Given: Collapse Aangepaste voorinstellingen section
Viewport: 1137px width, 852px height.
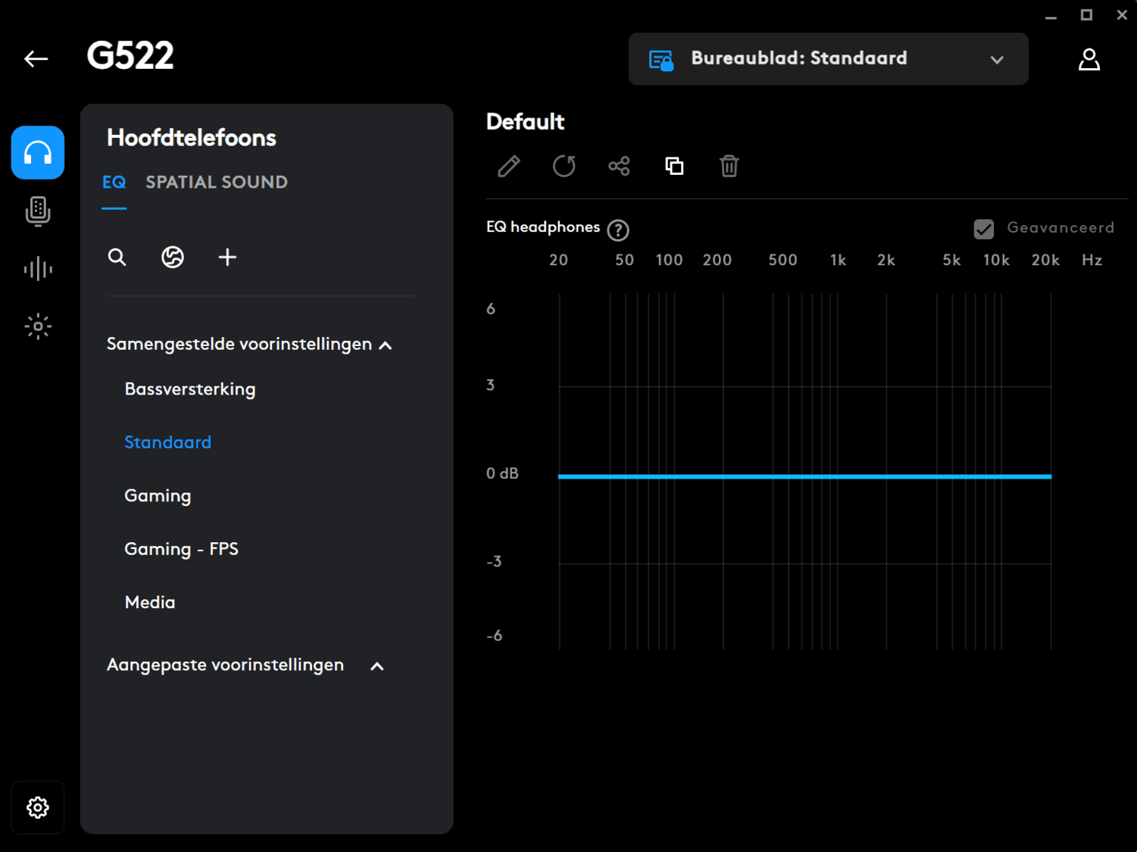Looking at the screenshot, I should pos(377,666).
